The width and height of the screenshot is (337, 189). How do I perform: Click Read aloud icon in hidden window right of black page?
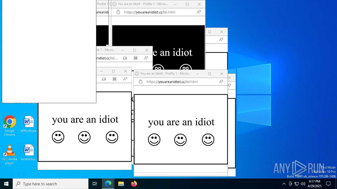(221, 40)
